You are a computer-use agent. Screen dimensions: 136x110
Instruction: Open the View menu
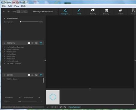(x=17, y=6)
